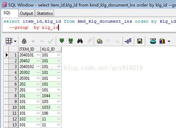Expand the chart options dropdown arrow
This screenshot has width=176, height=128.
click(x=169, y=41)
